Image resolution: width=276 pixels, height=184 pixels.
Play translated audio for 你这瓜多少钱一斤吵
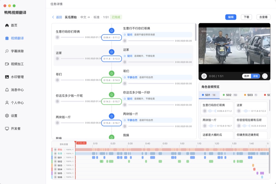125,105
